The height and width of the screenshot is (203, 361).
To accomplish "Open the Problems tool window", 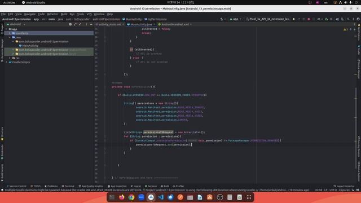I will point(51,186).
